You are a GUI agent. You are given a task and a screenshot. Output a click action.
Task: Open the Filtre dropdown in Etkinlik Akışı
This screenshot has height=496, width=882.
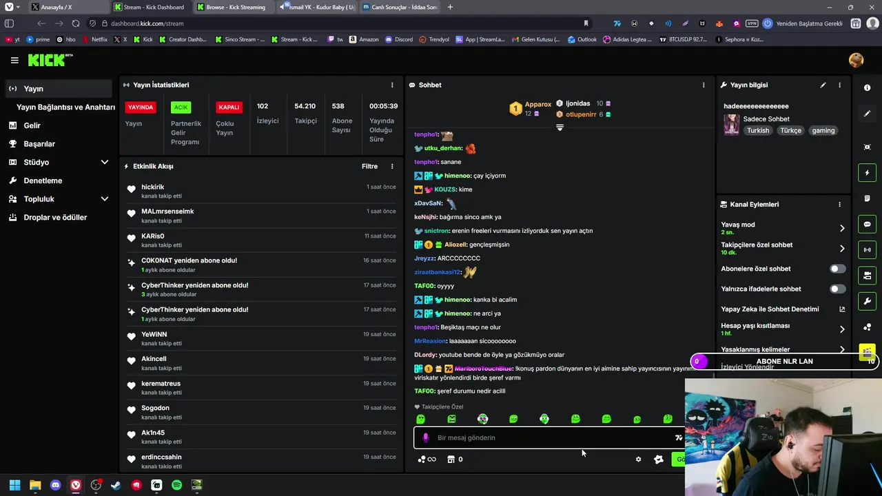[369, 166]
